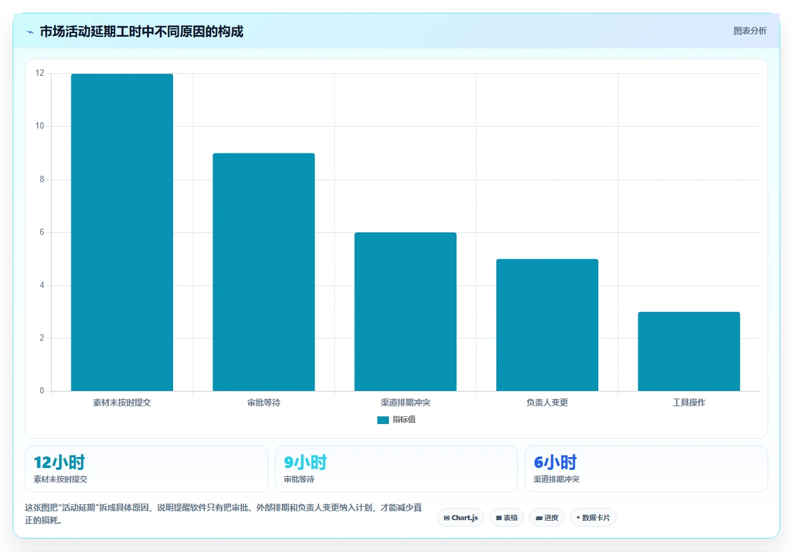Click the 数据卡片 tag chip

593,518
